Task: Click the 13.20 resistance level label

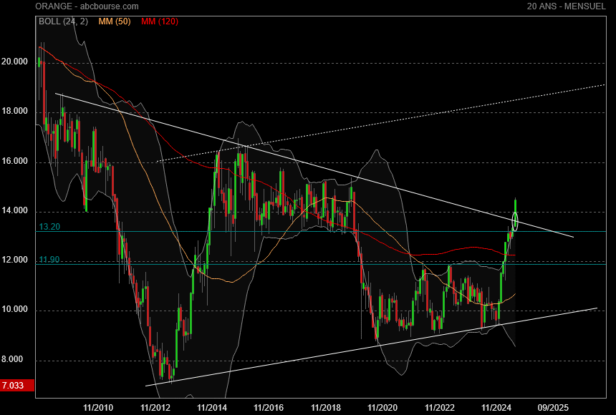Action: coord(49,227)
